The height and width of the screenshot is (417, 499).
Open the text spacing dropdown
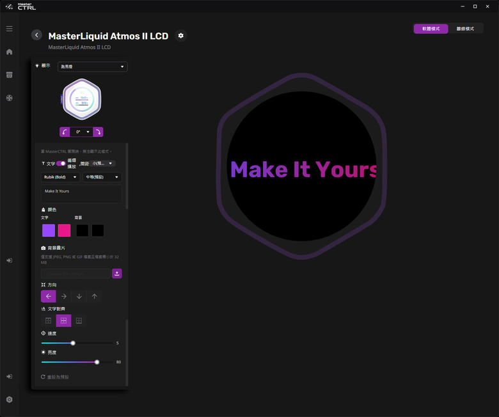tap(102, 164)
